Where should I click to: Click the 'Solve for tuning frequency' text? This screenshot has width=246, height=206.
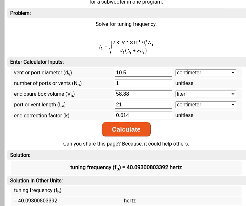[126, 24]
